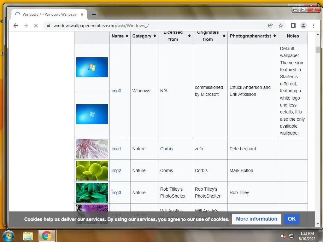Open the img1 pink plant thumbnail
Viewport: 323px width, 242px height.
pos(92,149)
